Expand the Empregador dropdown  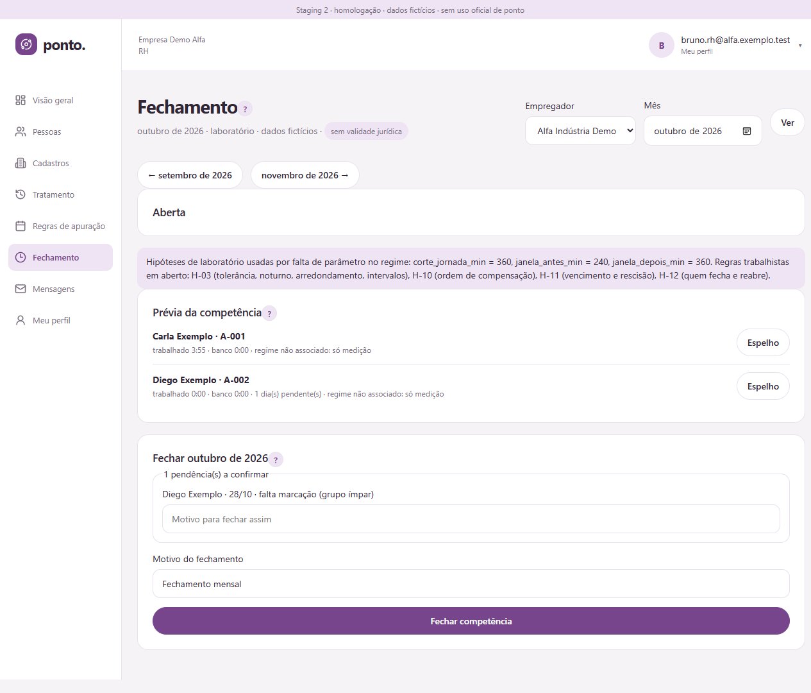[x=580, y=131]
